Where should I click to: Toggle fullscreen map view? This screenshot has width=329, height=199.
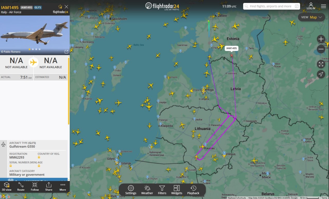pyautogui.click(x=321, y=64)
